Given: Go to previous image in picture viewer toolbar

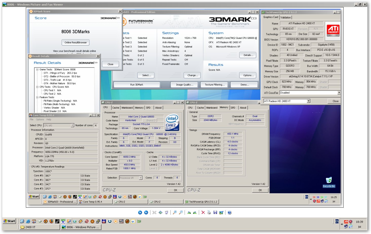Looking at the screenshot, I should pyautogui.click(x=140, y=212).
